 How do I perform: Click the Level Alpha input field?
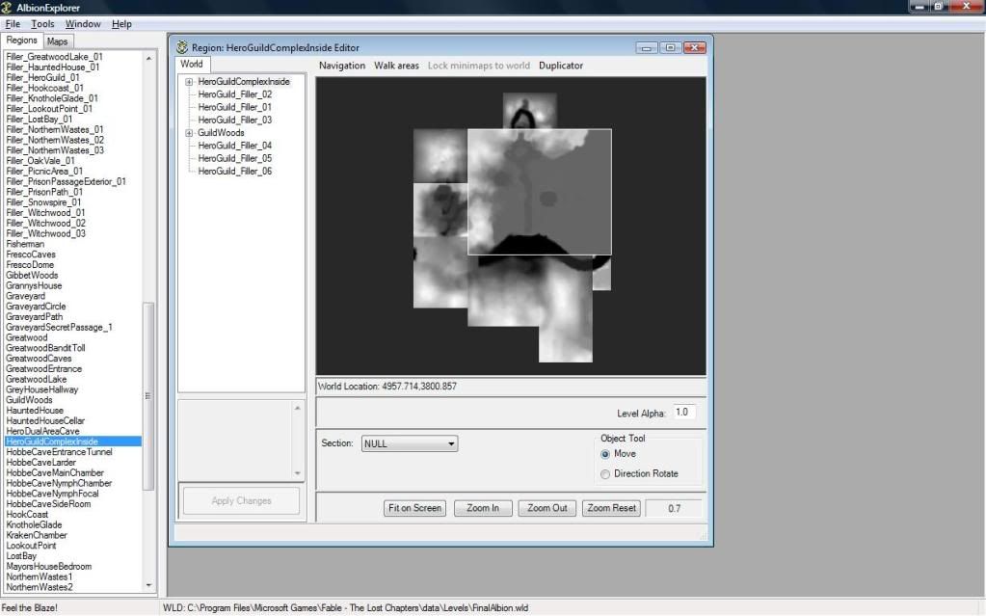684,413
